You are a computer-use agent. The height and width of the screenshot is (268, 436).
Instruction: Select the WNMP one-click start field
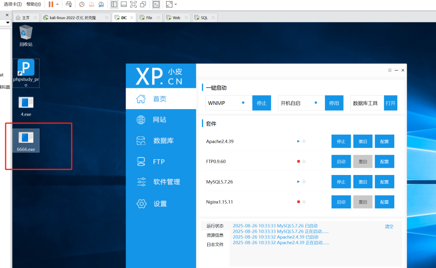tap(229, 103)
